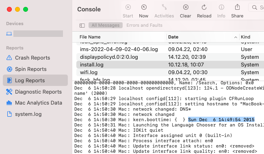This screenshot has width=264, height=154.
Task: Click the magnifier icon in the search field
Action: pos(254,7)
